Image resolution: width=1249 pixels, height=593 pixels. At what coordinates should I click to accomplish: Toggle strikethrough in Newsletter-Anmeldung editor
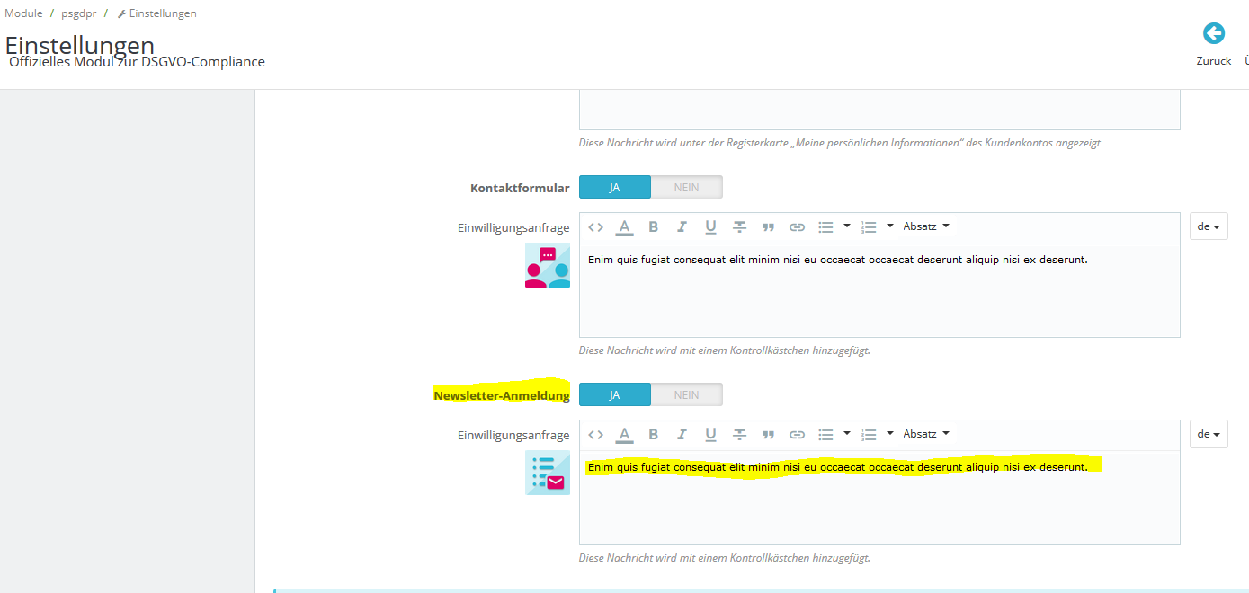tap(739, 435)
